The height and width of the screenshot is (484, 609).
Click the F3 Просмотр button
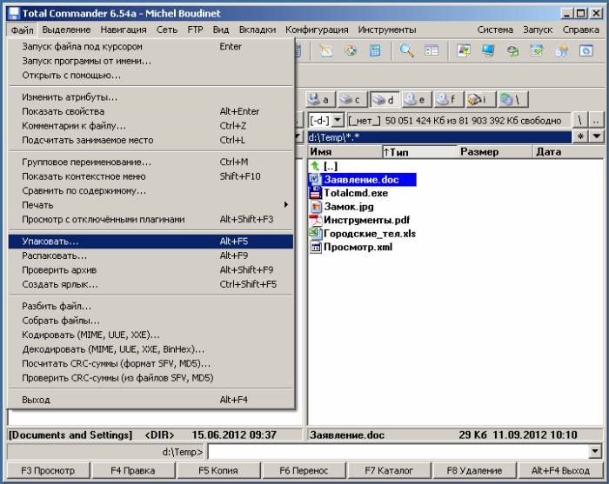pyautogui.click(x=48, y=471)
